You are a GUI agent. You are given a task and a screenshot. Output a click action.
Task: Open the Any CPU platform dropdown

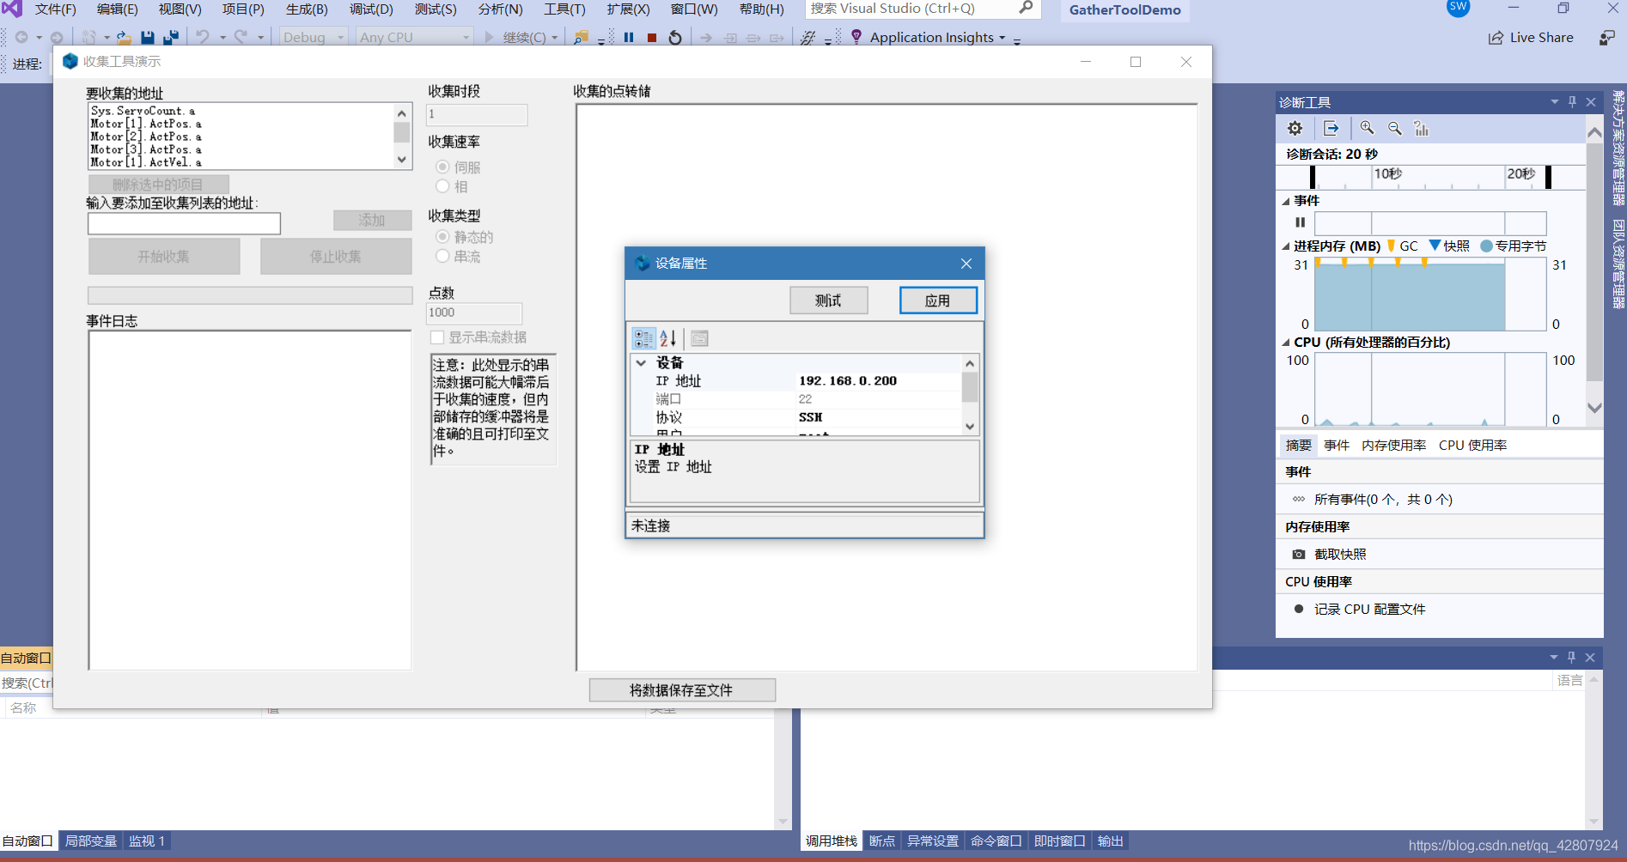click(415, 38)
